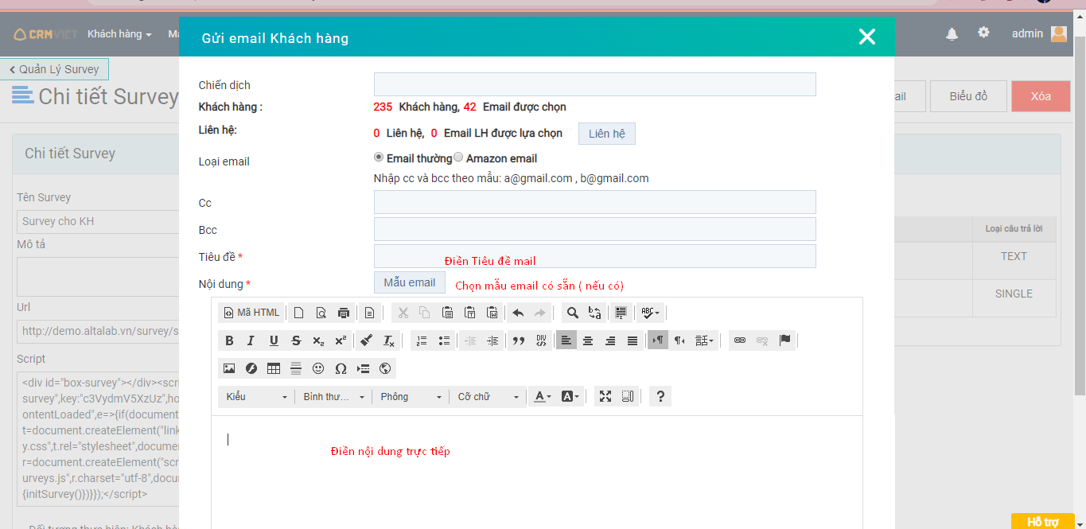Open the Phông font dropdown

point(411,397)
